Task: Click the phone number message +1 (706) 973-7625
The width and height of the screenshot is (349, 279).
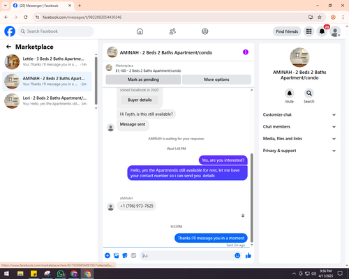Action: coord(137,206)
